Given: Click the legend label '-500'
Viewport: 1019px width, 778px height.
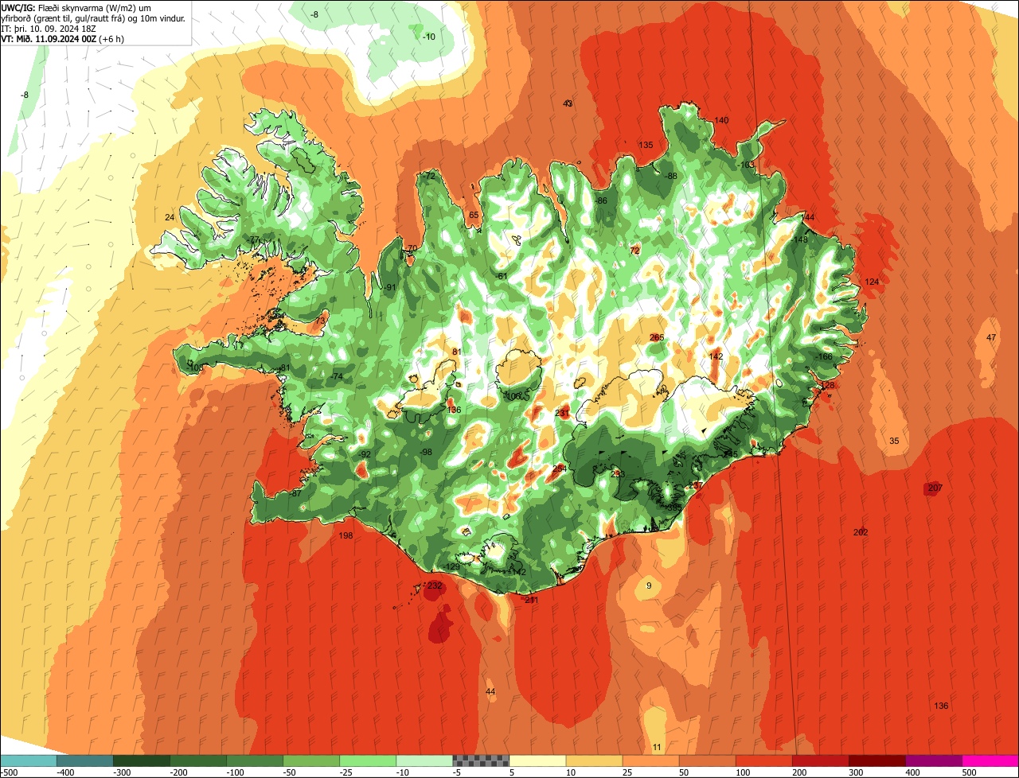Looking at the screenshot, I should pos(10,772).
